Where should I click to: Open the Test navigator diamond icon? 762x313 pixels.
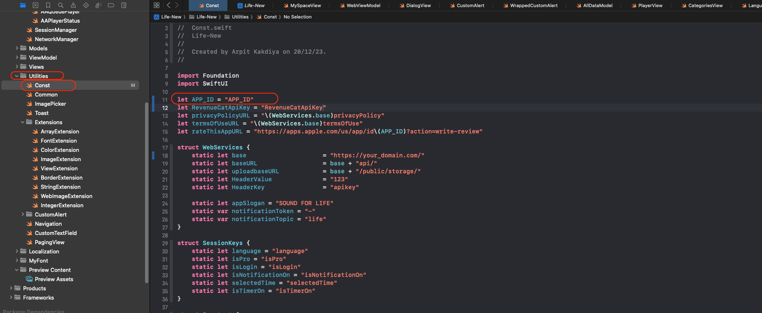coord(86,5)
